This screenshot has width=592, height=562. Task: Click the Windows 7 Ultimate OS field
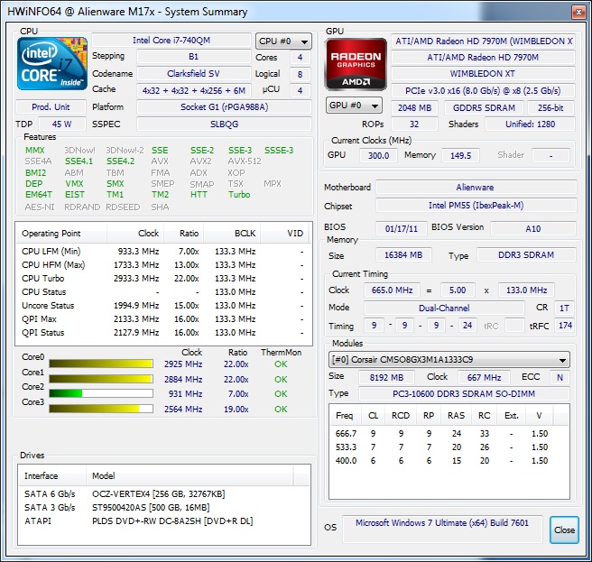[442, 528]
